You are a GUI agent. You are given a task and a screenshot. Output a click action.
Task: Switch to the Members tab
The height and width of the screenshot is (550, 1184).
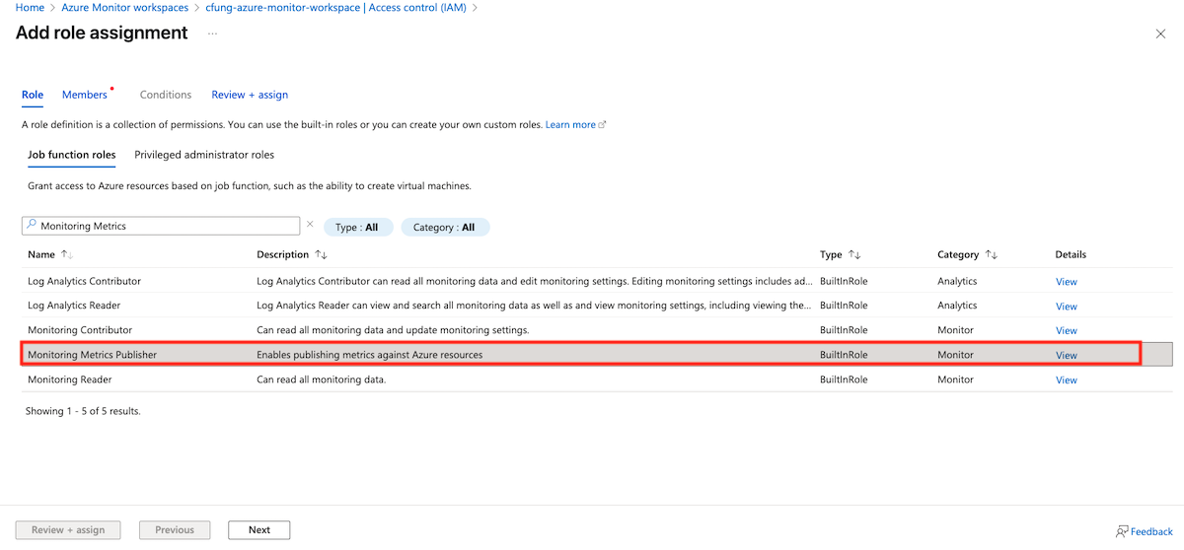pos(85,95)
